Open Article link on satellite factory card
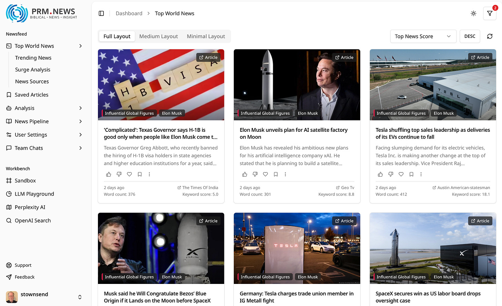Screen dimensions: 502x306 tap(344, 57)
